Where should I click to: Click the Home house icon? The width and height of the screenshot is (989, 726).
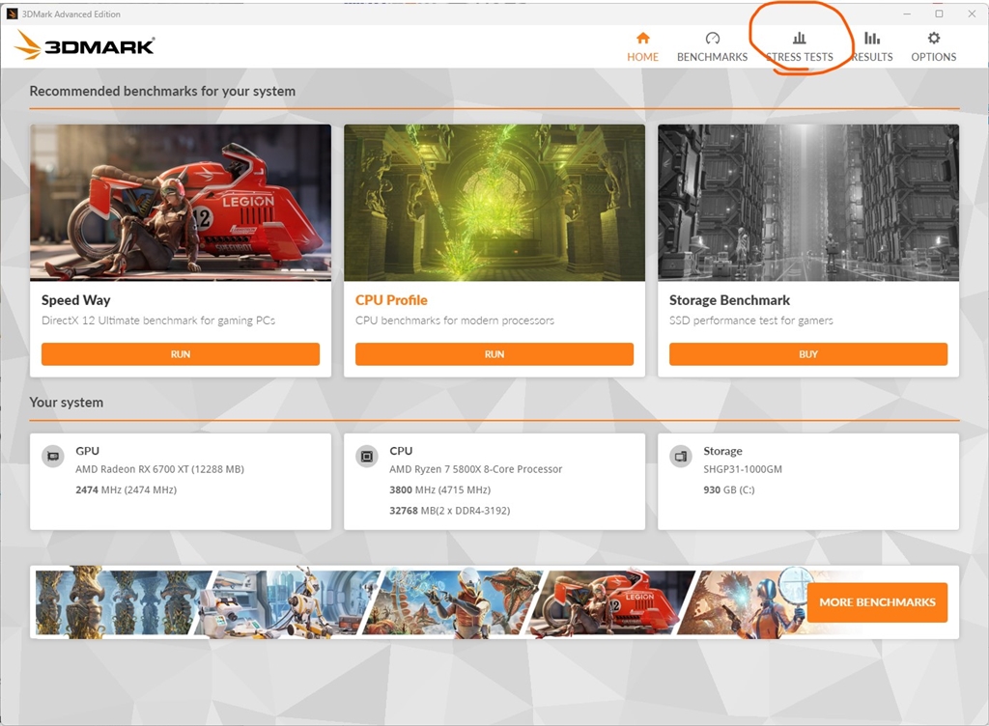pos(642,38)
